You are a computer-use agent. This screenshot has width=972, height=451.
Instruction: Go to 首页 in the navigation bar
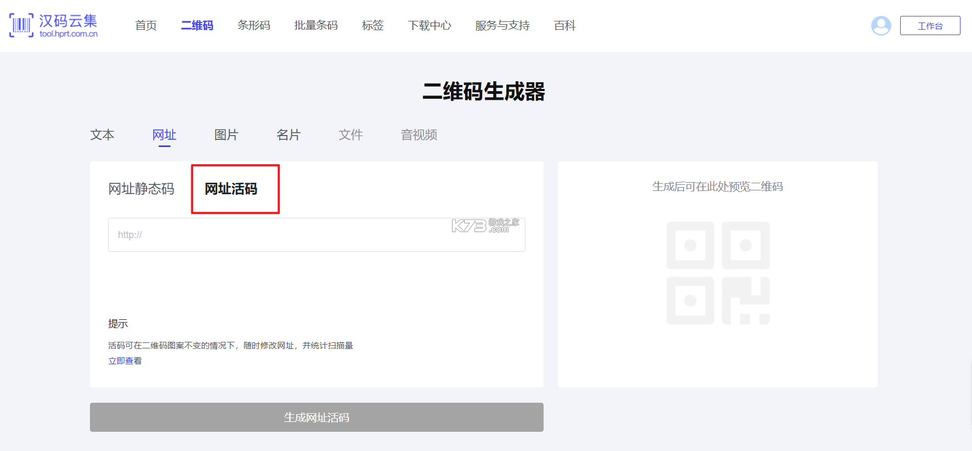146,25
